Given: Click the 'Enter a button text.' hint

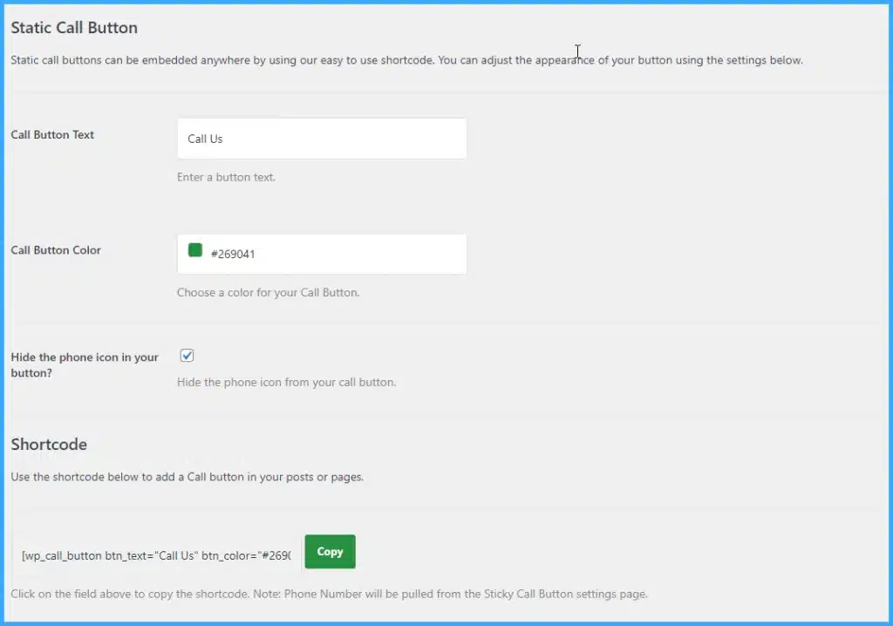Looking at the screenshot, I should (x=226, y=177).
